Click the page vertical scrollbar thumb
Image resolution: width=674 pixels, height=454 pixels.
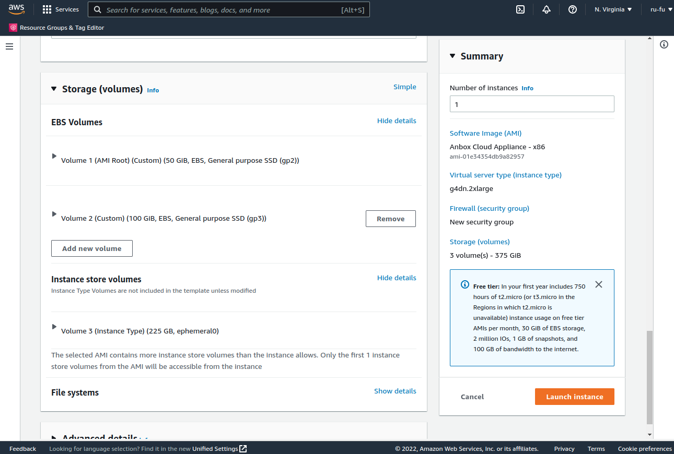(649, 377)
